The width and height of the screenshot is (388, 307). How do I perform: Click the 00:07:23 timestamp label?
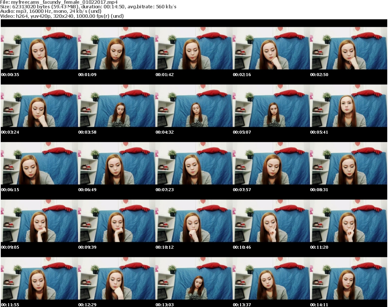164,190
